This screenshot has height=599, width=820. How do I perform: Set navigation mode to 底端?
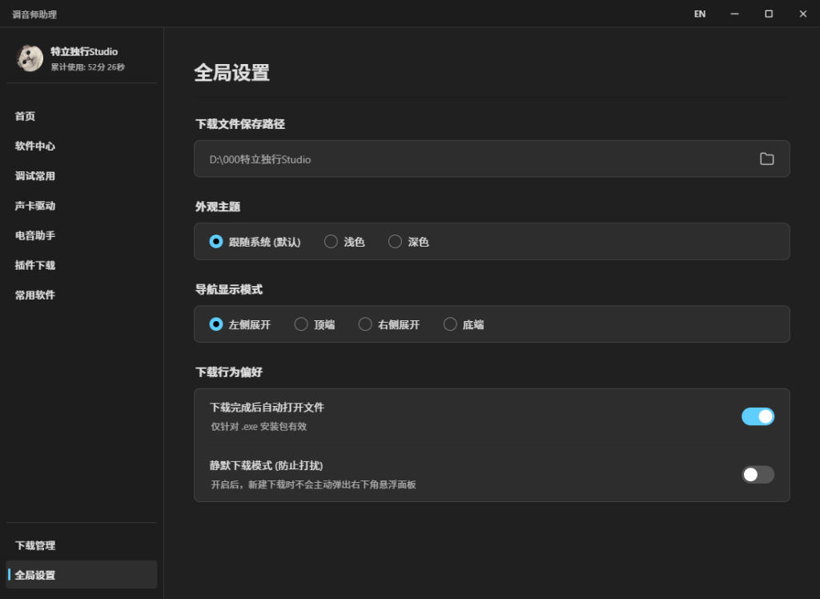(450, 324)
